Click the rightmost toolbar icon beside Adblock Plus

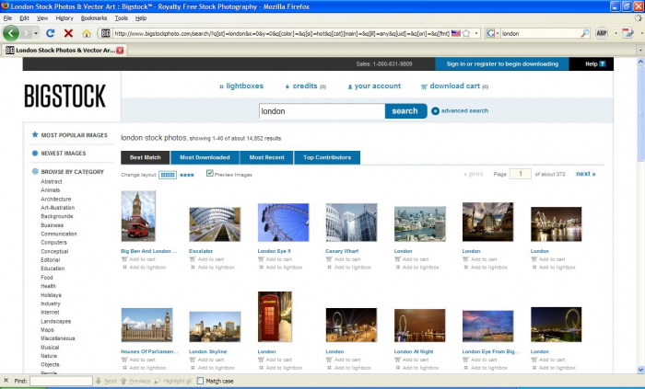tap(627, 33)
